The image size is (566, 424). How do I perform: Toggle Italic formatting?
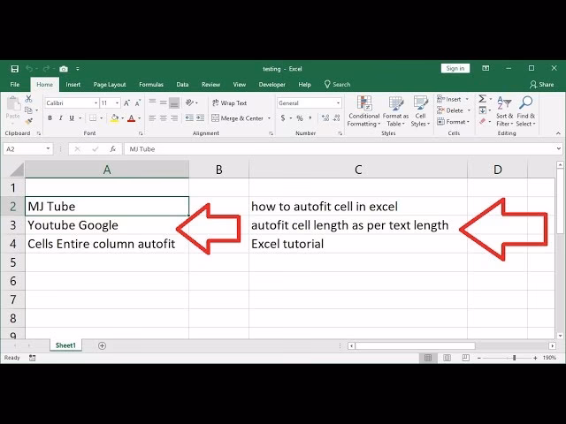pyautogui.click(x=60, y=118)
